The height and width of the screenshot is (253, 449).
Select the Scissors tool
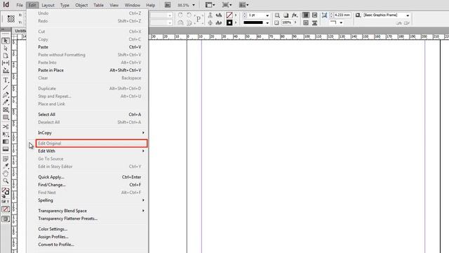pos(6,126)
